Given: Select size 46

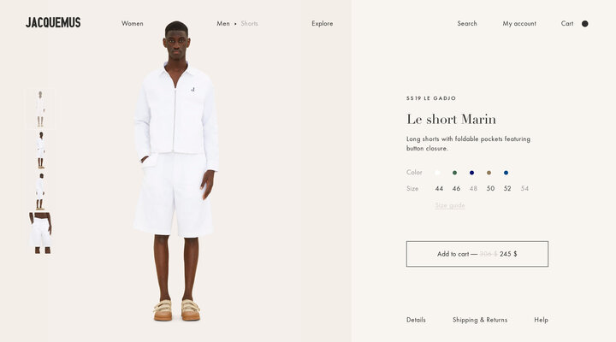Looking at the screenshot, I should pos(456,188).
